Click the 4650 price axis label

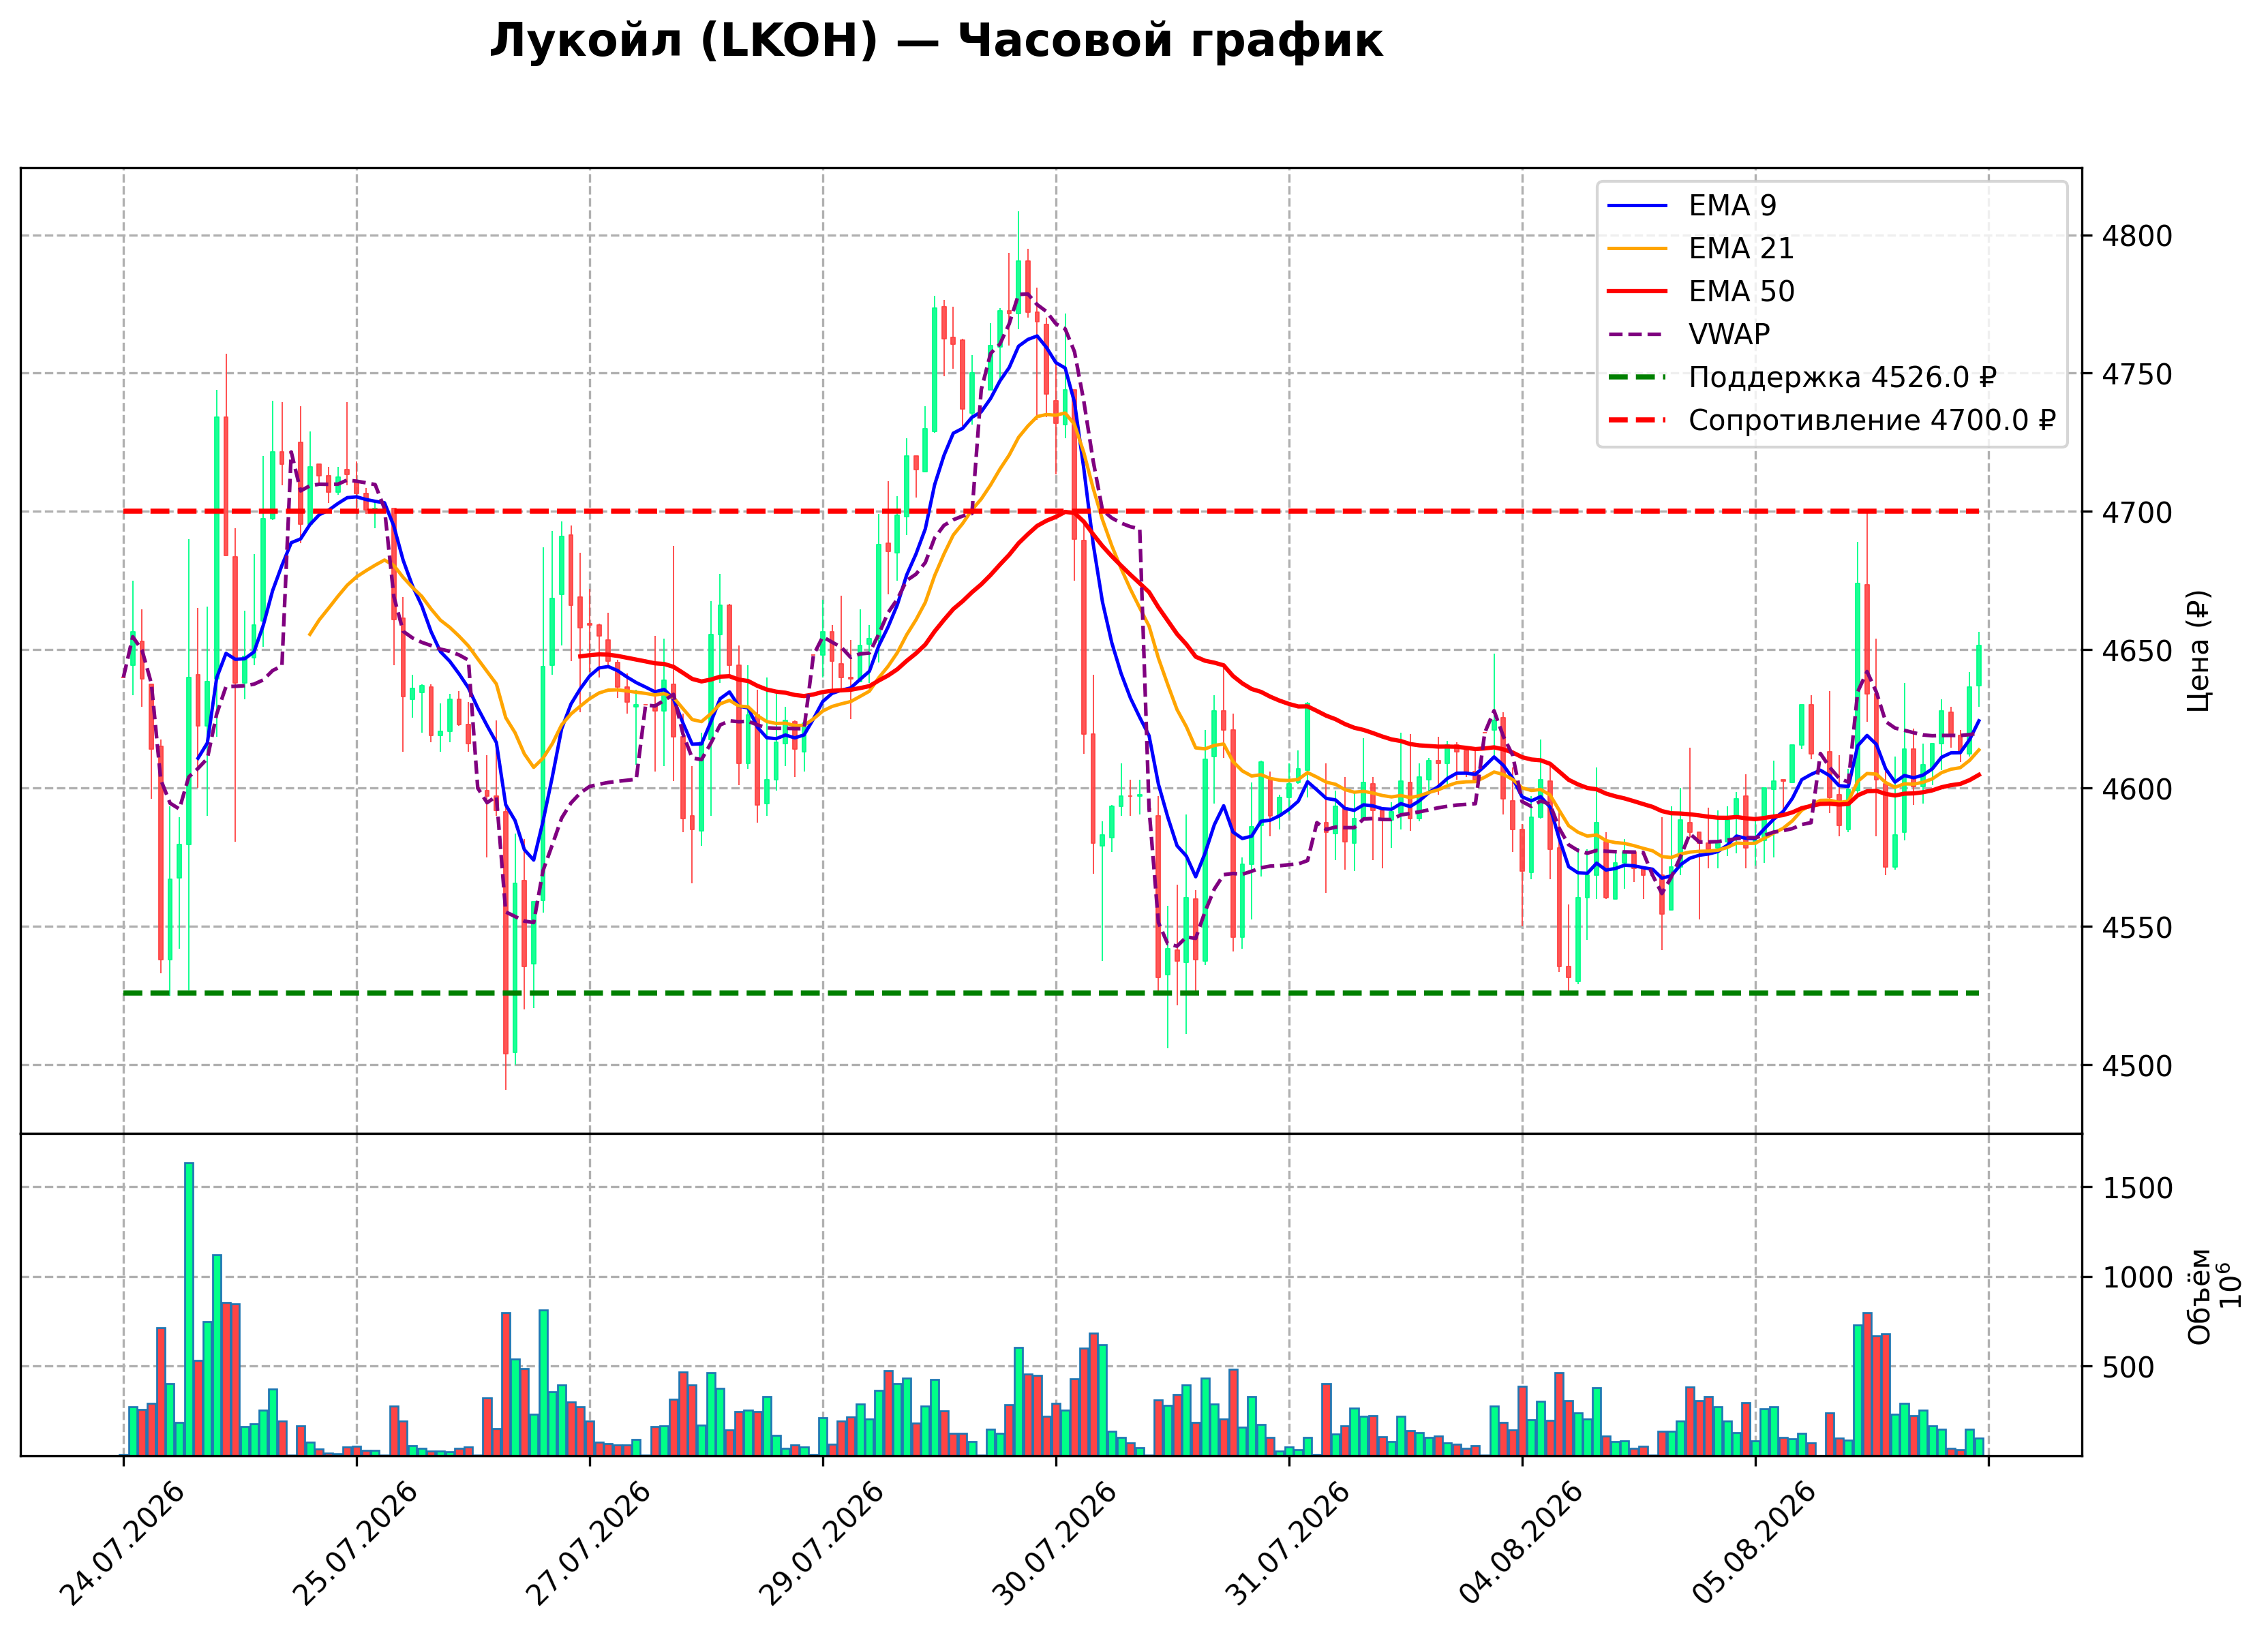[2137, 651]
